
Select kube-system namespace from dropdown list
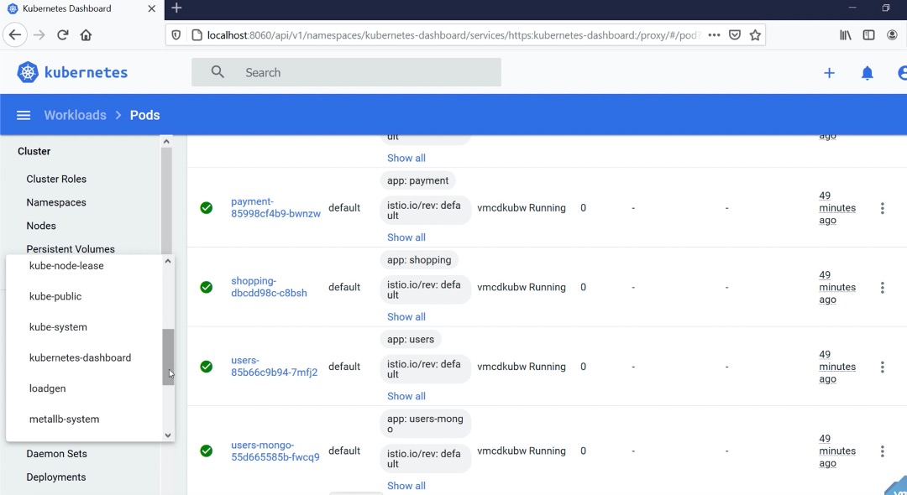tap(58, 327)
